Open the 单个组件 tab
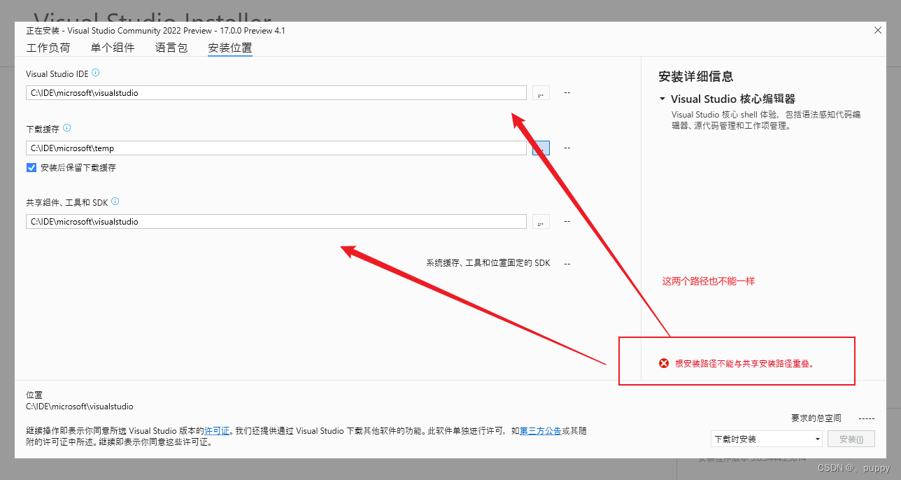The image size is (901, 480). point(113,48)
